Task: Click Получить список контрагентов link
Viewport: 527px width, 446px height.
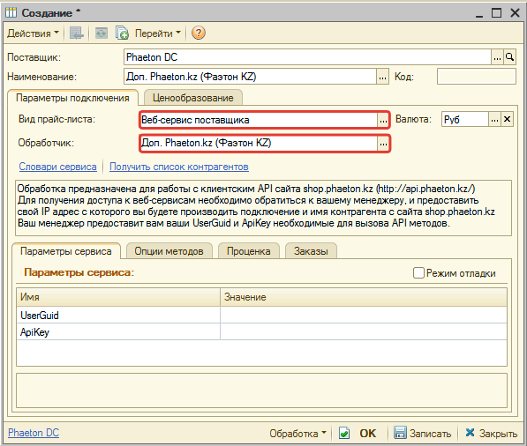Action: (179, 167)
